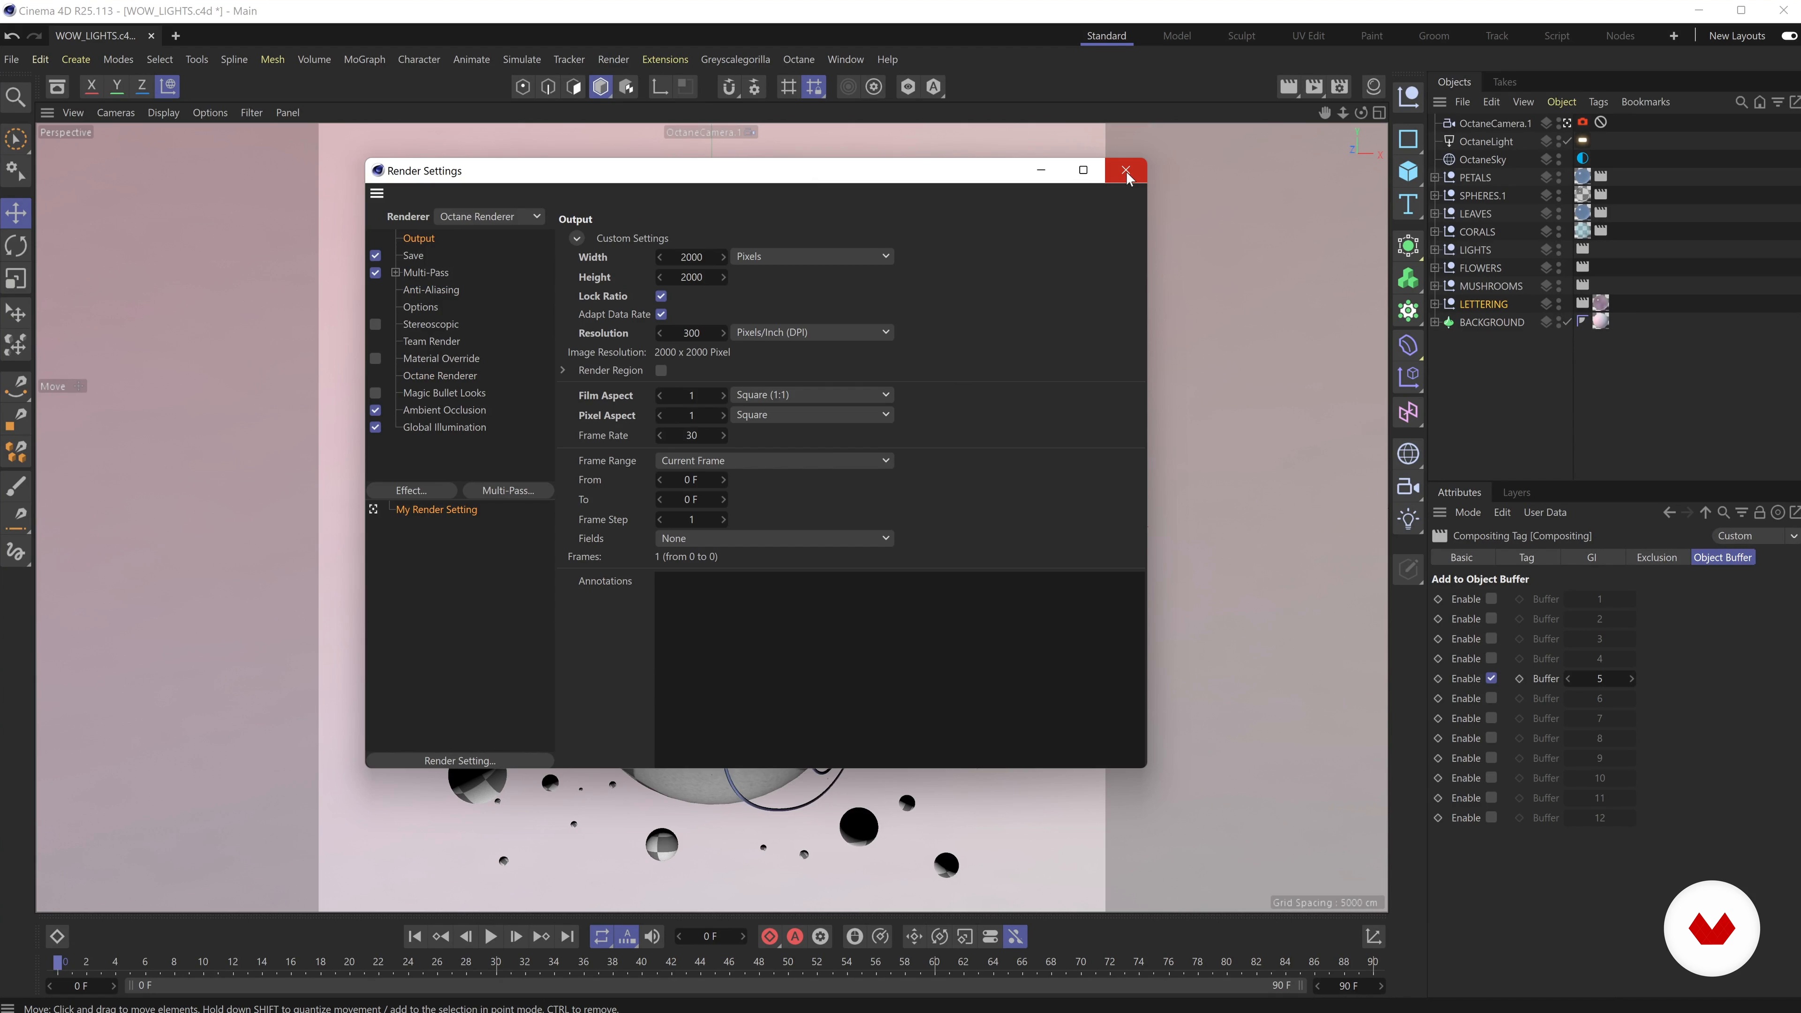The image size is (1801, 1013).
Task: Toggle the New Layouts switch
Action: coord(1789,36)
